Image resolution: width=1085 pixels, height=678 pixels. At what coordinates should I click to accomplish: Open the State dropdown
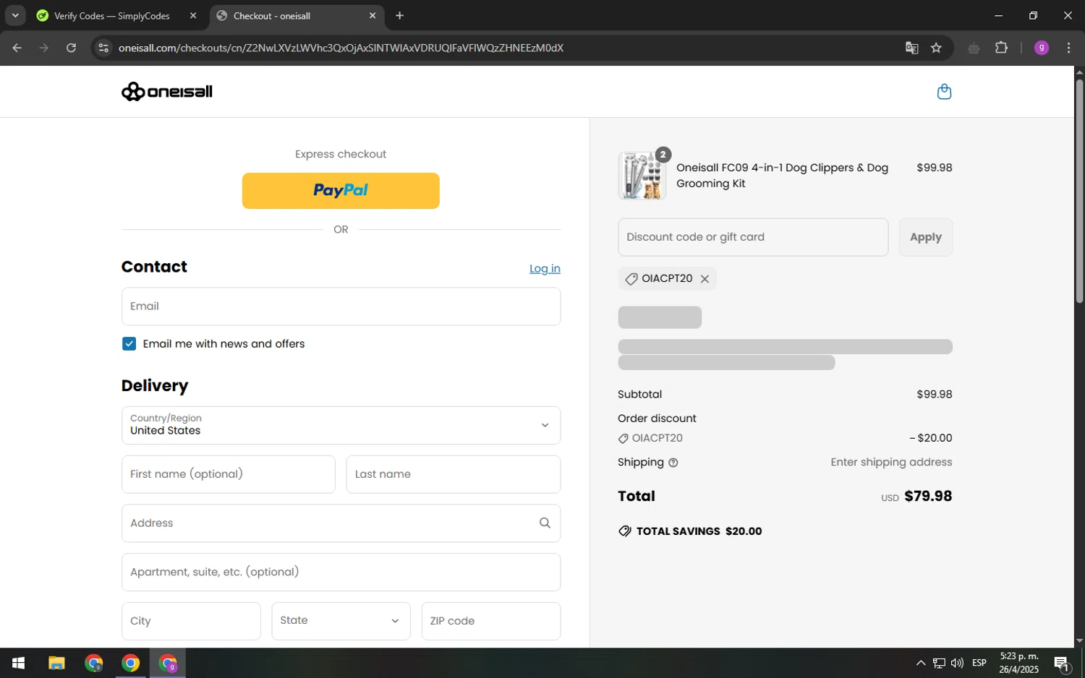341,621
